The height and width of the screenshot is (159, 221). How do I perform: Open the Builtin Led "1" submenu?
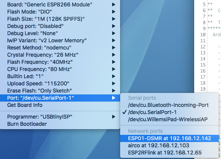click(60, 76)
